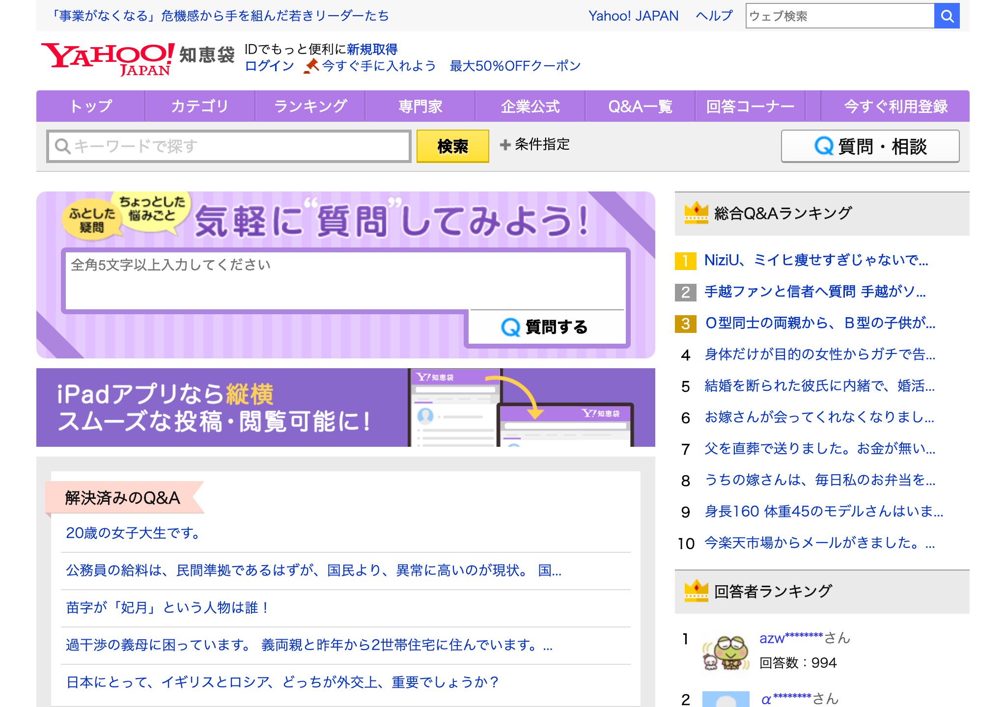Click the frog avatar of rank 1 answerer
Viewport: 1006px width, 707px height.
click(x=726, y=653)
